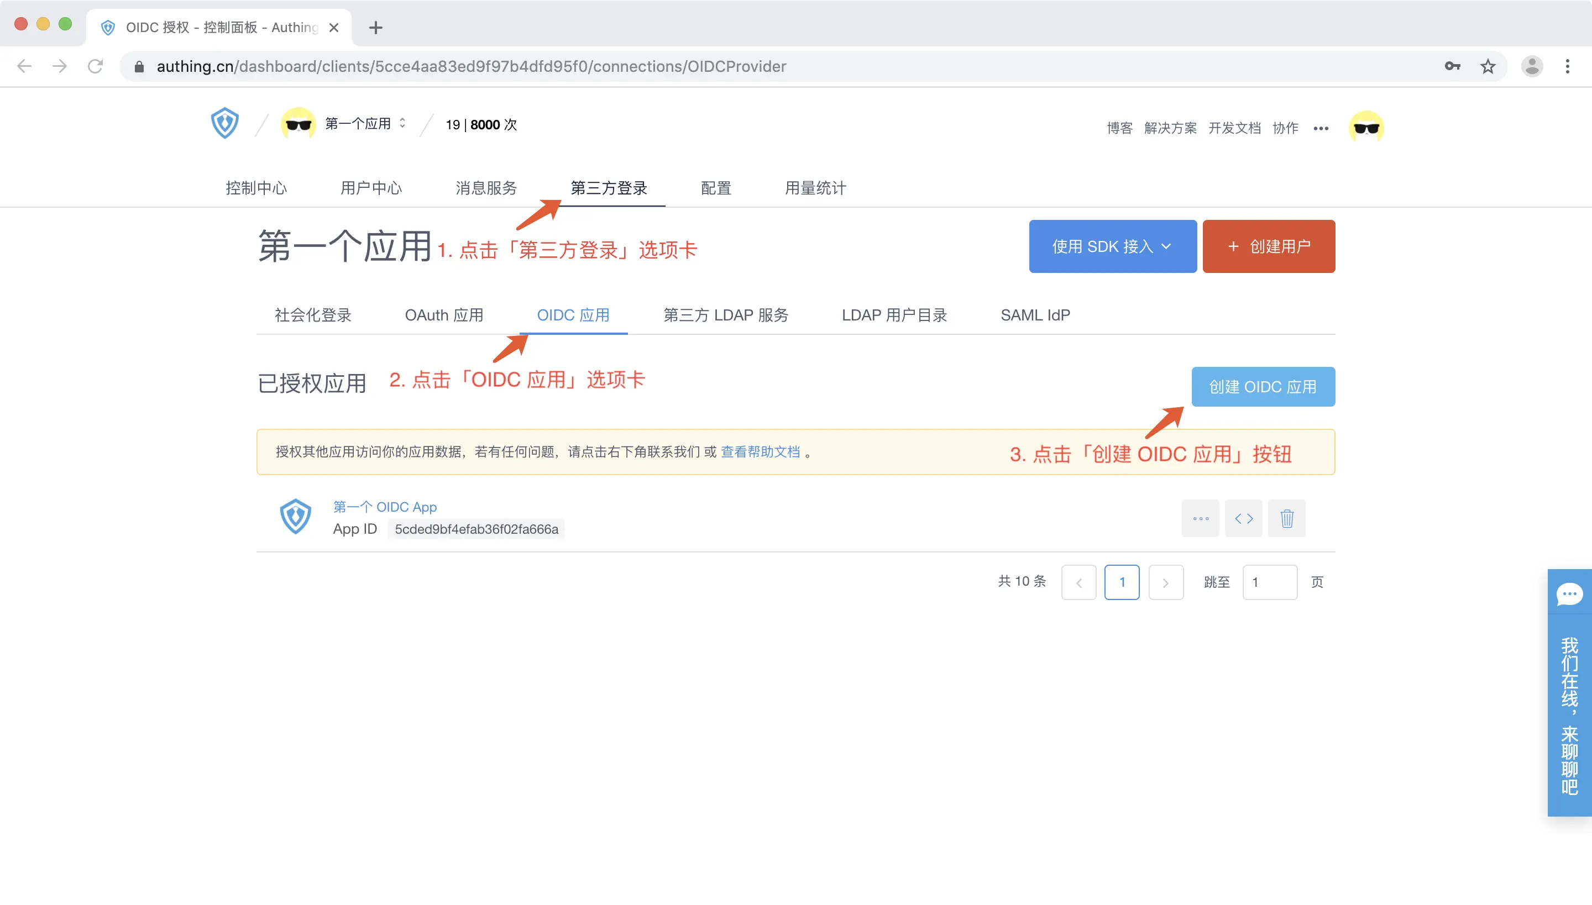Go to the next pagination page
The width and height of the screenshot is (1592, 905).
pyautogui.click(x=1165, y=582)
